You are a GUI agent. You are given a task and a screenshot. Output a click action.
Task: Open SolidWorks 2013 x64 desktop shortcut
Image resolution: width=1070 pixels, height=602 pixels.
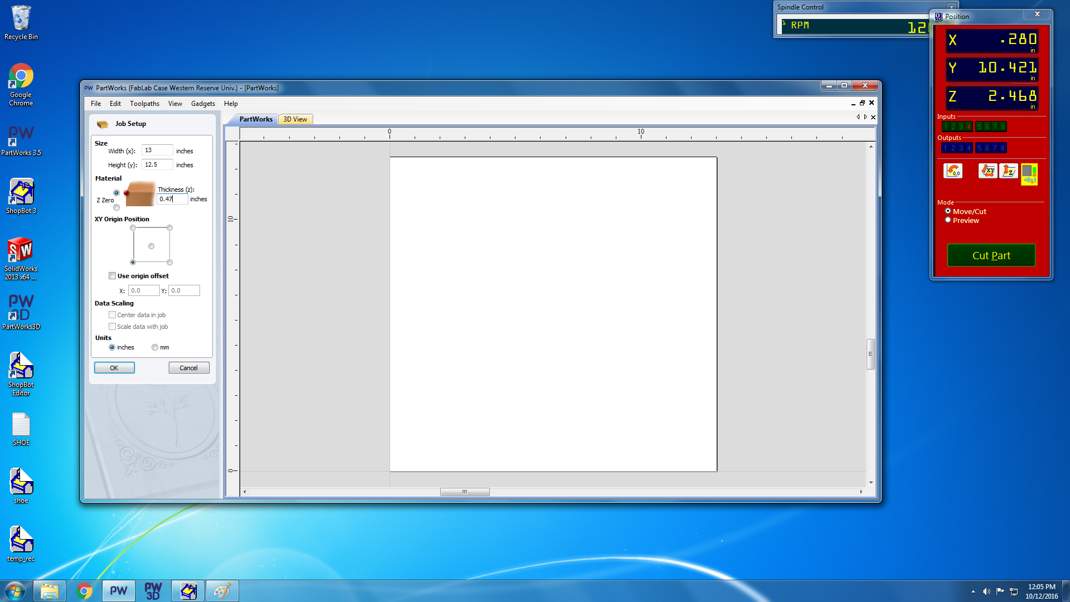21,258
